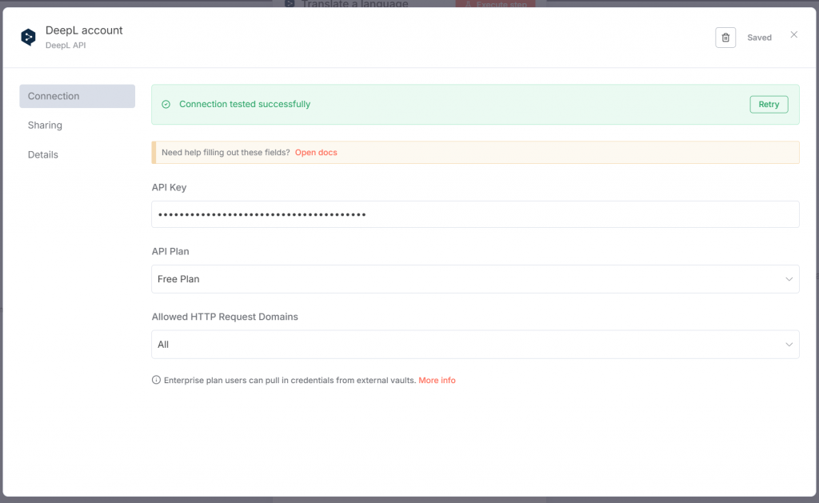
Task: Open Allowed HTTP Request Domains dropdown
Action: tap(475, 344)
